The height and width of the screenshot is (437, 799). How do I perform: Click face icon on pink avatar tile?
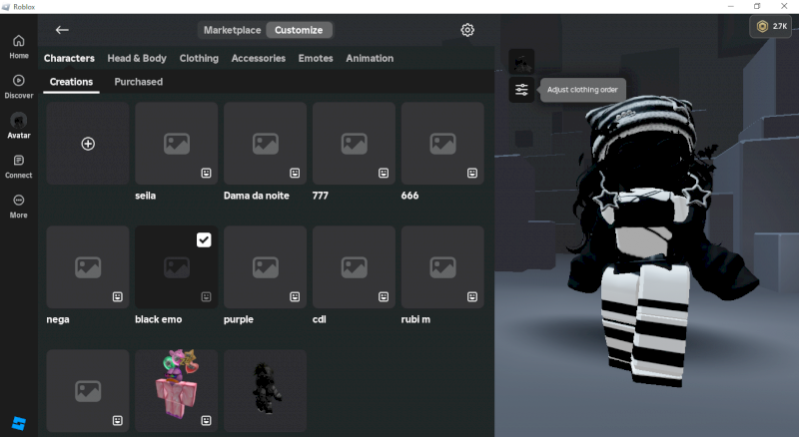(206, 421)
